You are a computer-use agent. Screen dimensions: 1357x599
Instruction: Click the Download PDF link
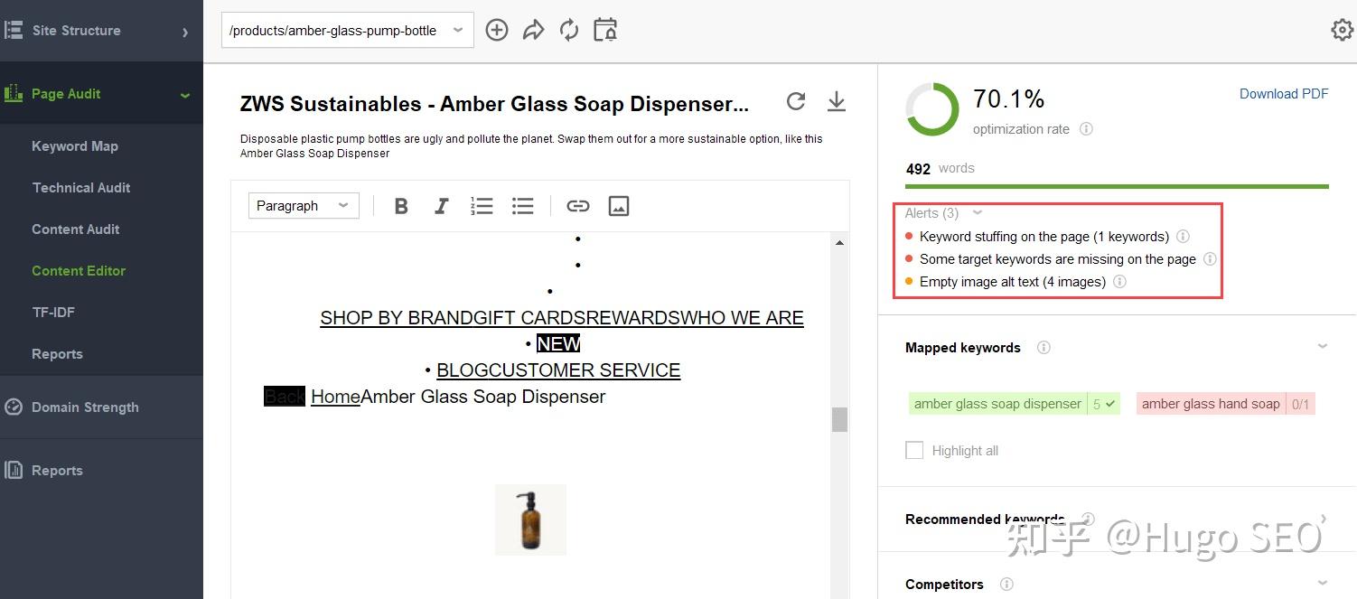pyautogui.click(x=1284, y=93)
